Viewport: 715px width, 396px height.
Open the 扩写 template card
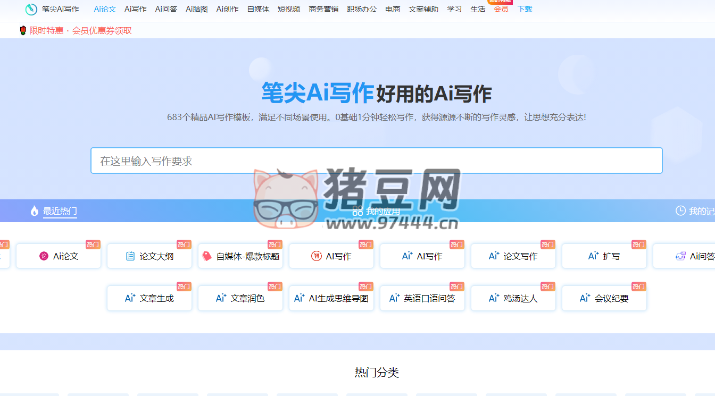pyautogui.click(x=604, y=256)
